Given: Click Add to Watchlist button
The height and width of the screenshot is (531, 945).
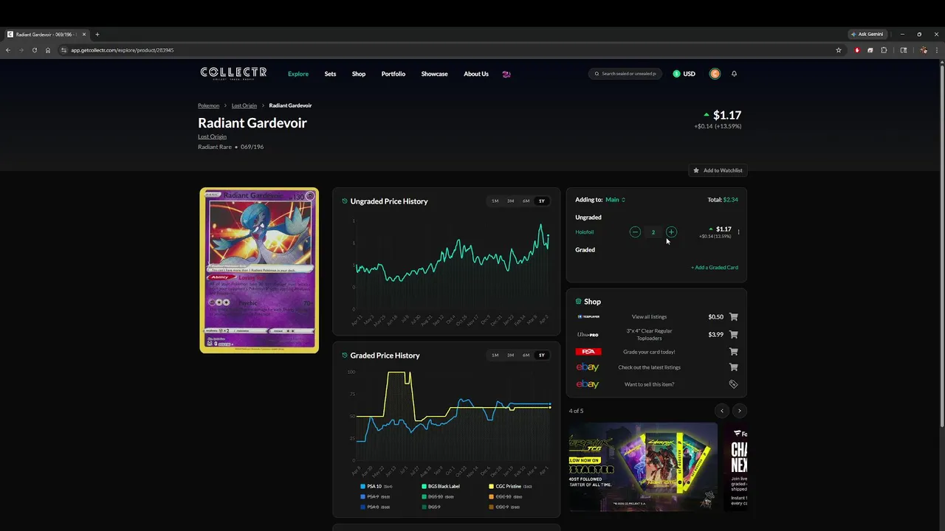Looking at the screenshot, I should 718,170.
